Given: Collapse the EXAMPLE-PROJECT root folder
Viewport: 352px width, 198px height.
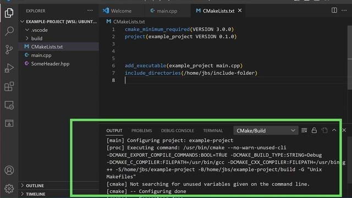Looking at the screenshot, I should pos(59,21).
